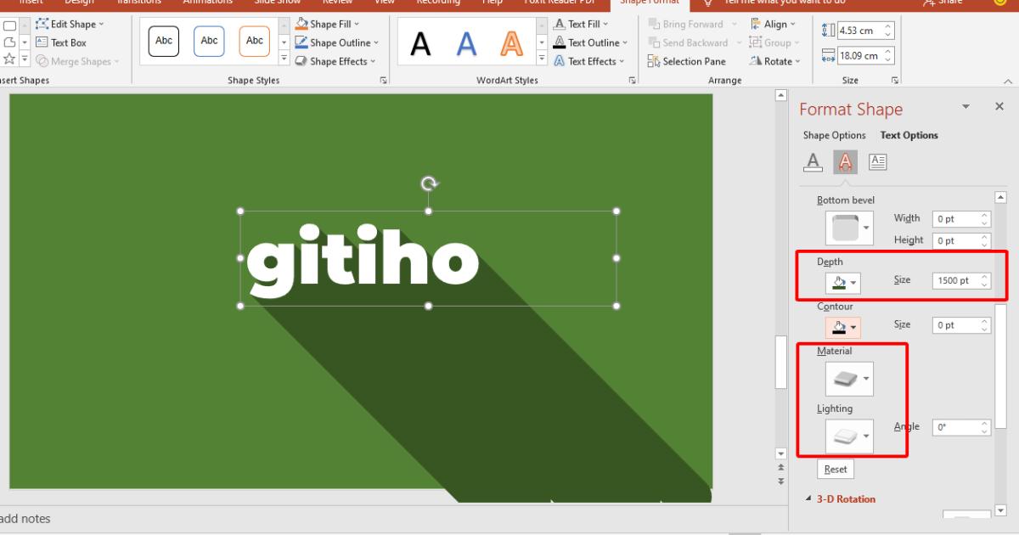
Task: Open Text Outline options
Action: tap(591, 42)
